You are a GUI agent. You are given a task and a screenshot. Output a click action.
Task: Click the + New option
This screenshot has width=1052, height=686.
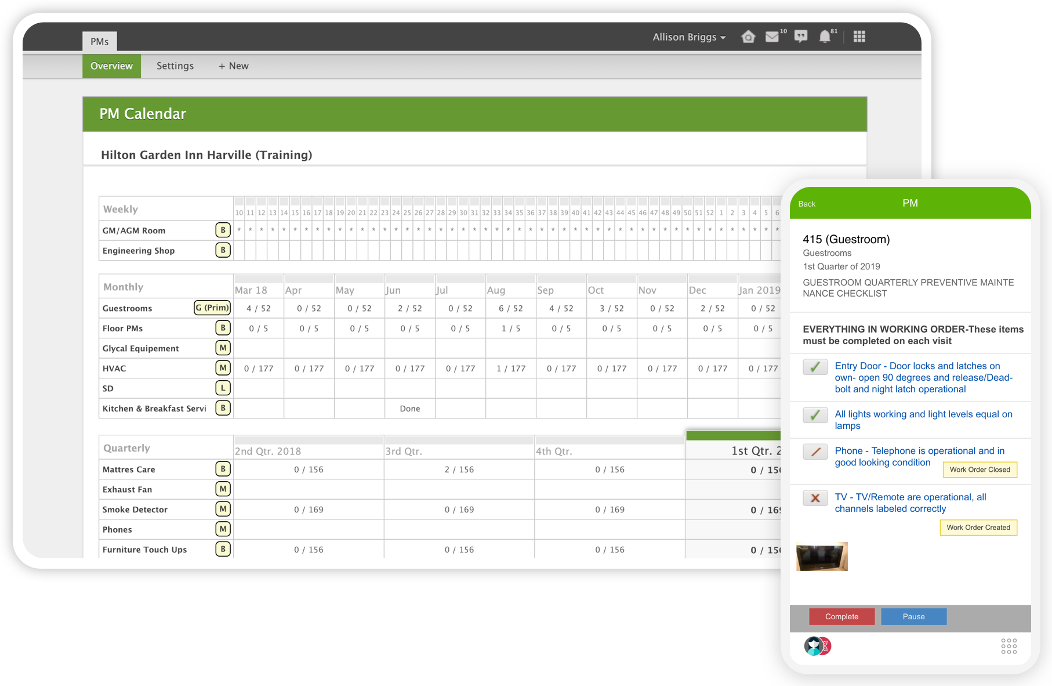(233, 66)
